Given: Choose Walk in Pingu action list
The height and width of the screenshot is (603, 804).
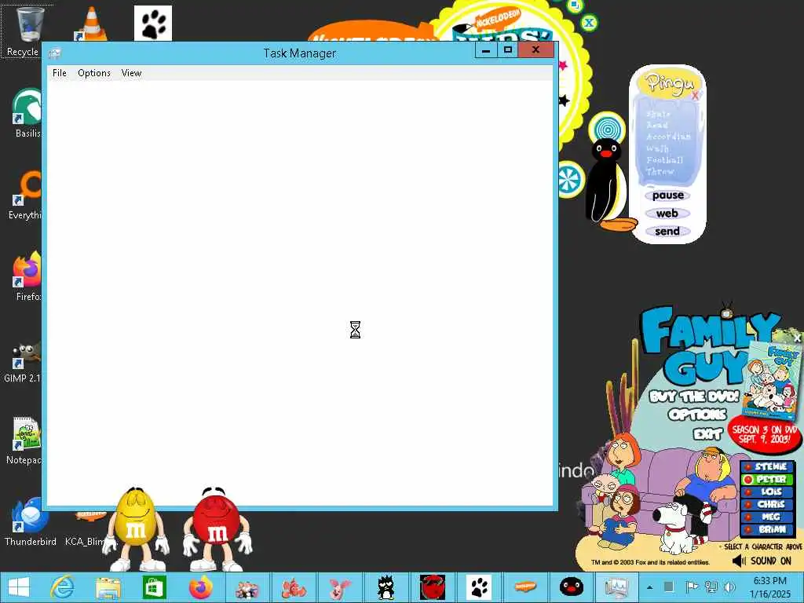Looking at the screenshot, I should tap(657, 148).
